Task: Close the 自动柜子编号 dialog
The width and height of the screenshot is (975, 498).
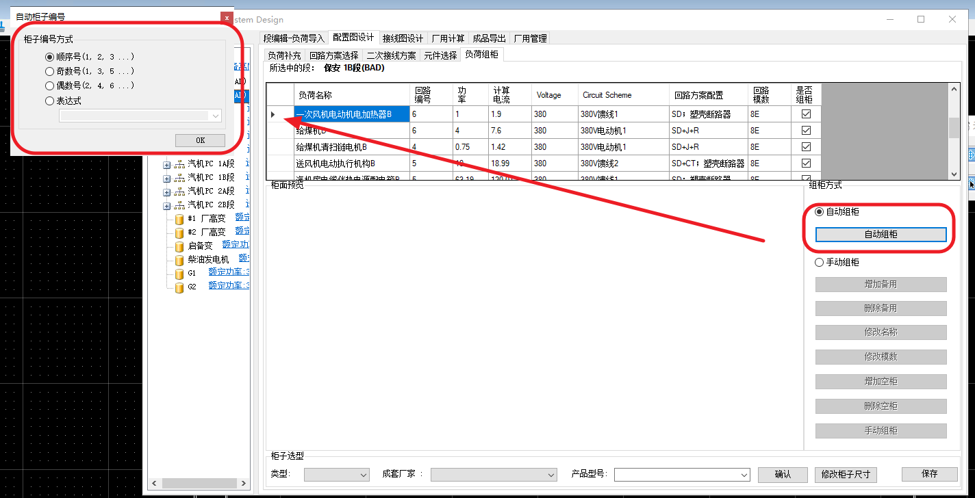Action: click(x=227, y=16)
